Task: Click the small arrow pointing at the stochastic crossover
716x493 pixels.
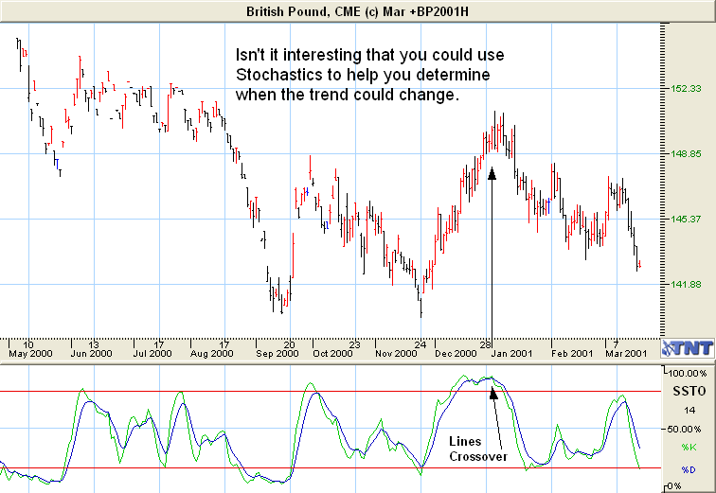Action: coord(492,392)
